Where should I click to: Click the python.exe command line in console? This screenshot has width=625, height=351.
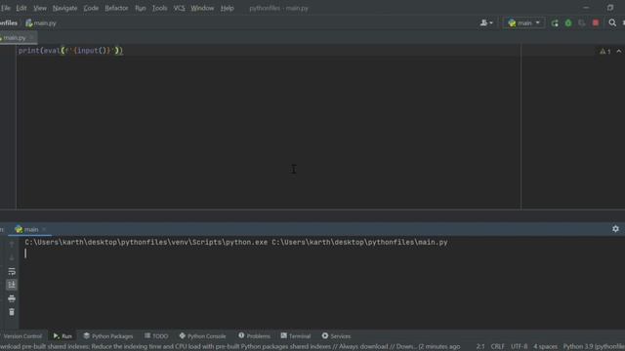(x=236, y=243)
